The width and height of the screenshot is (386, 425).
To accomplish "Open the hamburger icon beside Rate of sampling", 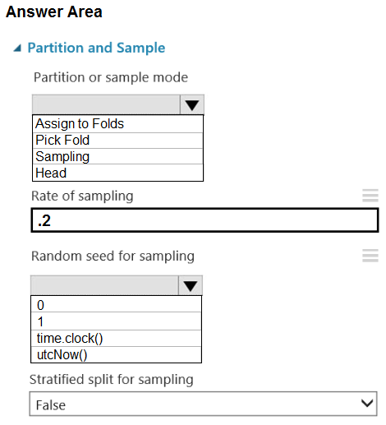I will (x=370, y=196).
